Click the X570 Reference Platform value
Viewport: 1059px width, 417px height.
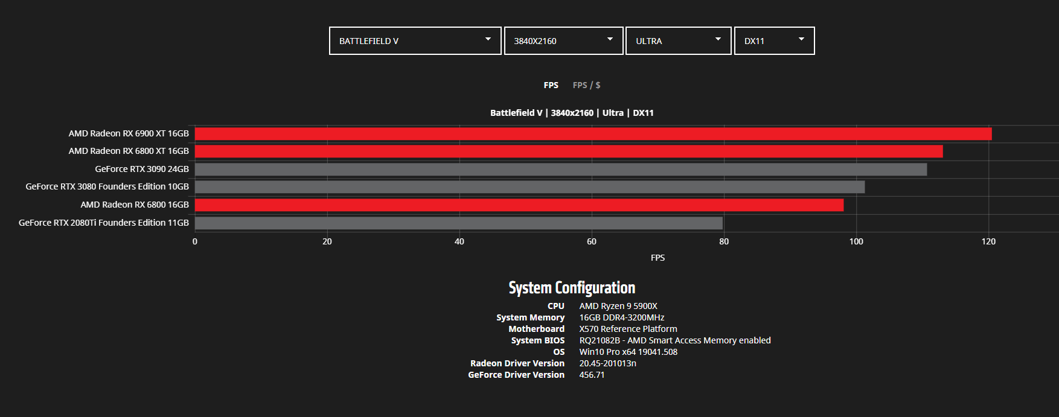coord(628,329)
